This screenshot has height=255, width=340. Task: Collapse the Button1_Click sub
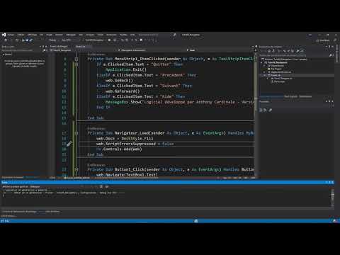(76, 169)
